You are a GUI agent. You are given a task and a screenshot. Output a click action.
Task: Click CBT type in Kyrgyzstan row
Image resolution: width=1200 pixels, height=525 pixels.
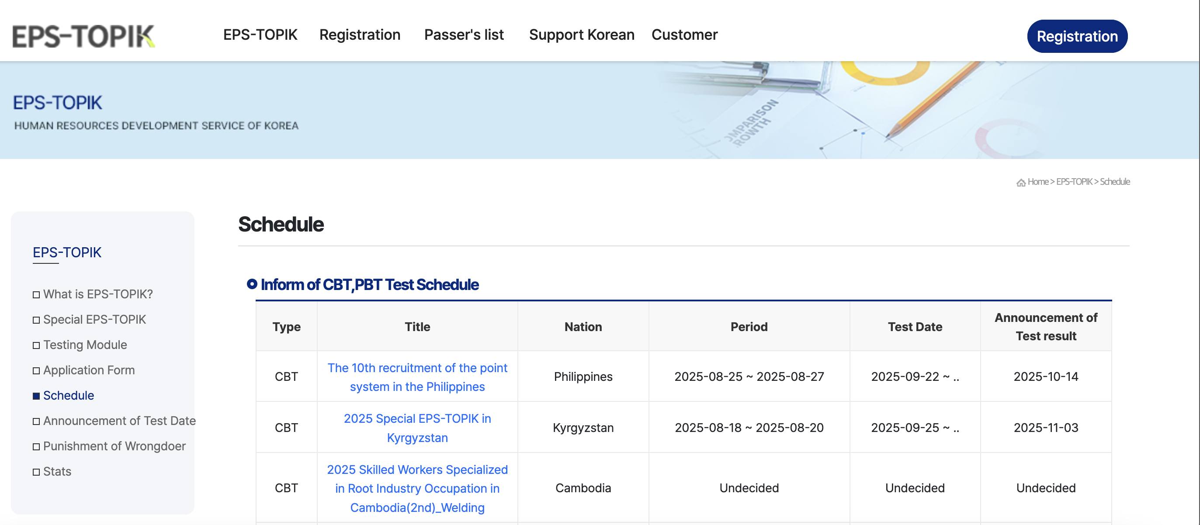pyautogui.click(x=287, y=428)
